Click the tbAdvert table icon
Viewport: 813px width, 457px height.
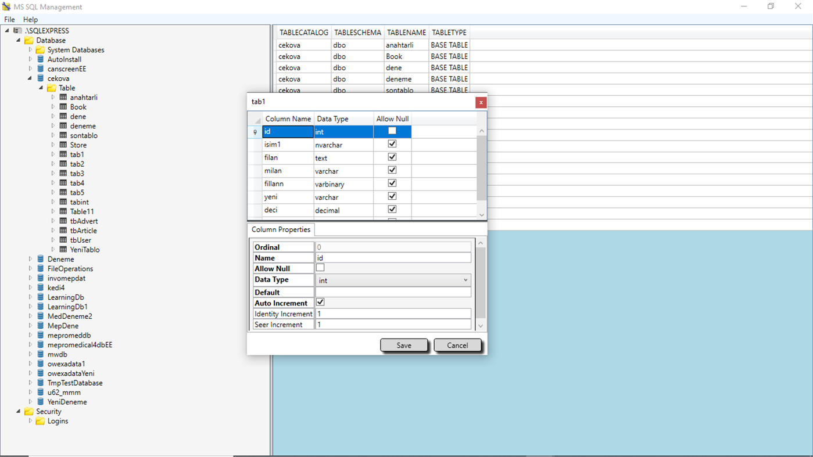point(63,221)
